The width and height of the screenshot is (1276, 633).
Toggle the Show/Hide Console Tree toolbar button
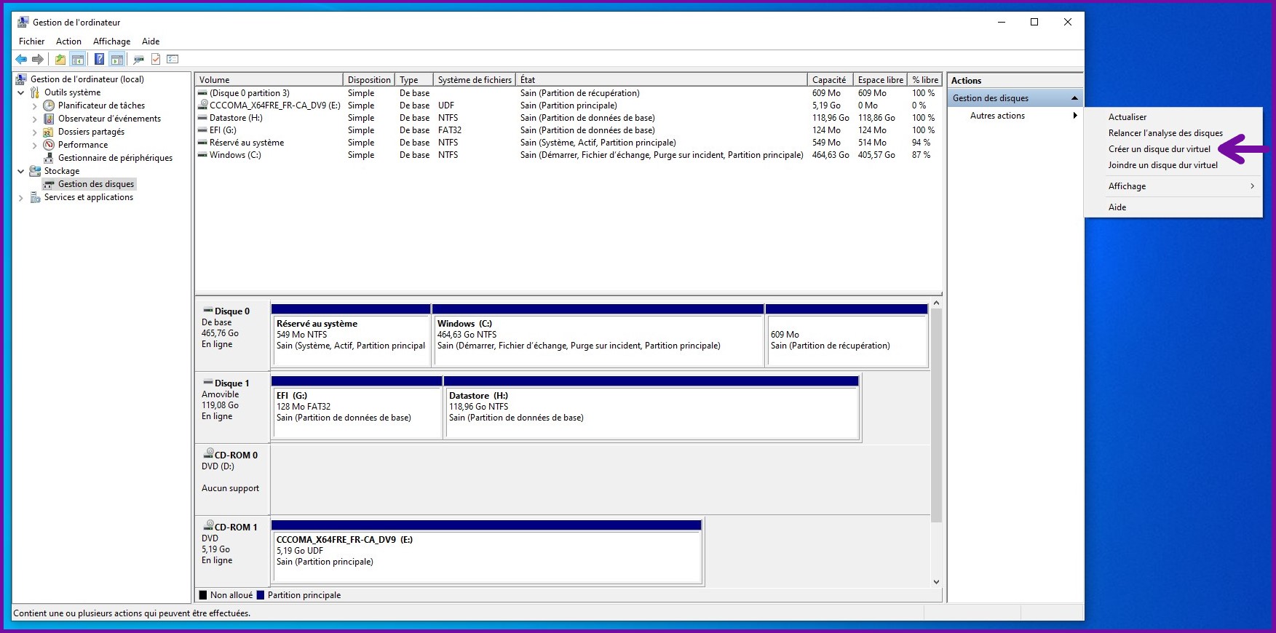[78, 60]
